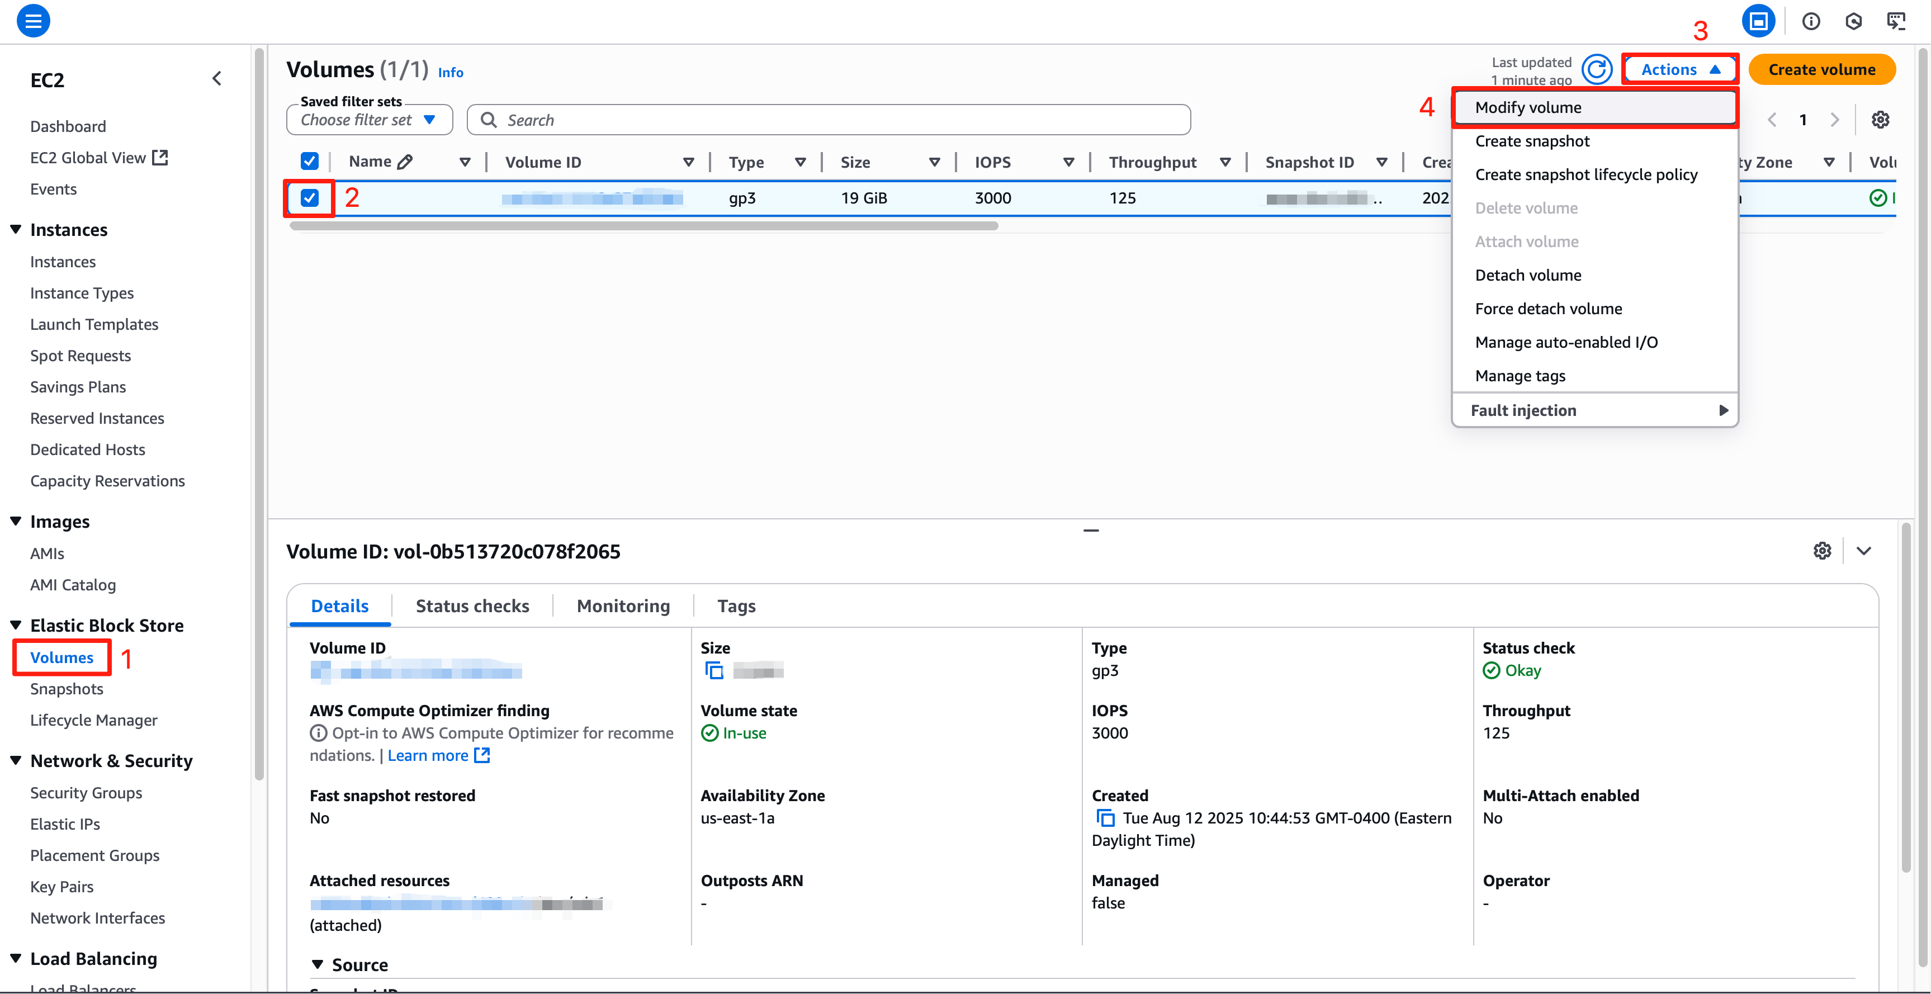
Task: Uncheck the gp3 volume row checkbox
Action: (x=309, y=198)
